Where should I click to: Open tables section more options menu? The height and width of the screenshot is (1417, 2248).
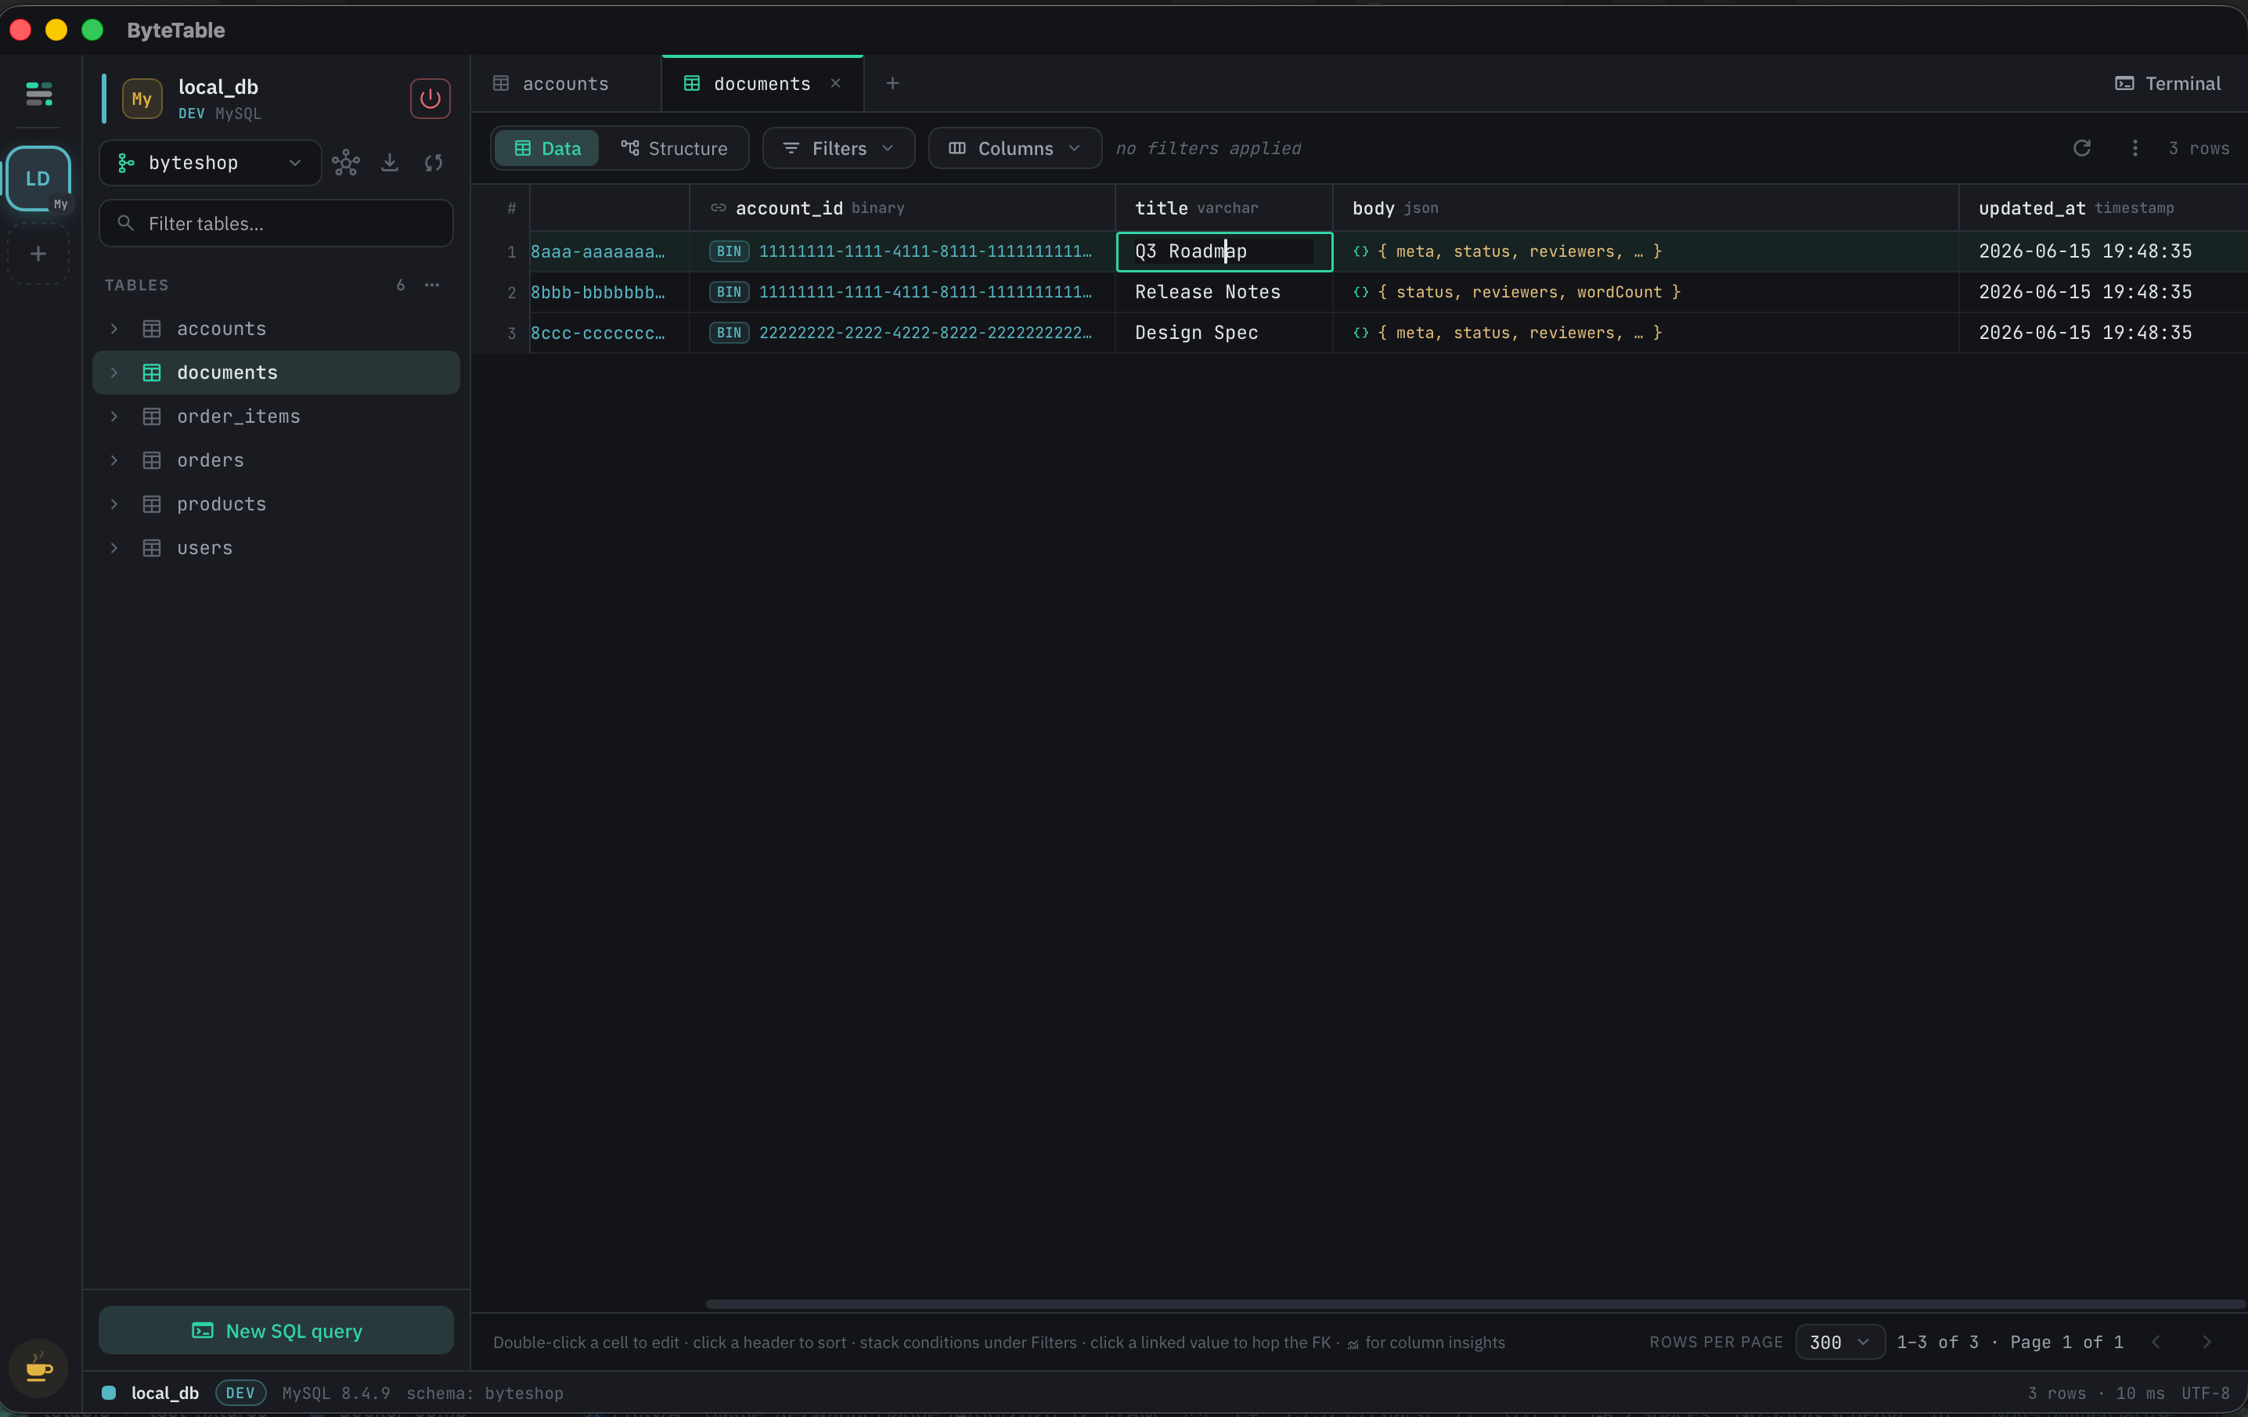pyautogui.click(x=432, y=285)
